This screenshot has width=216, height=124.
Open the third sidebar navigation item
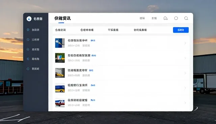[33, 49]
